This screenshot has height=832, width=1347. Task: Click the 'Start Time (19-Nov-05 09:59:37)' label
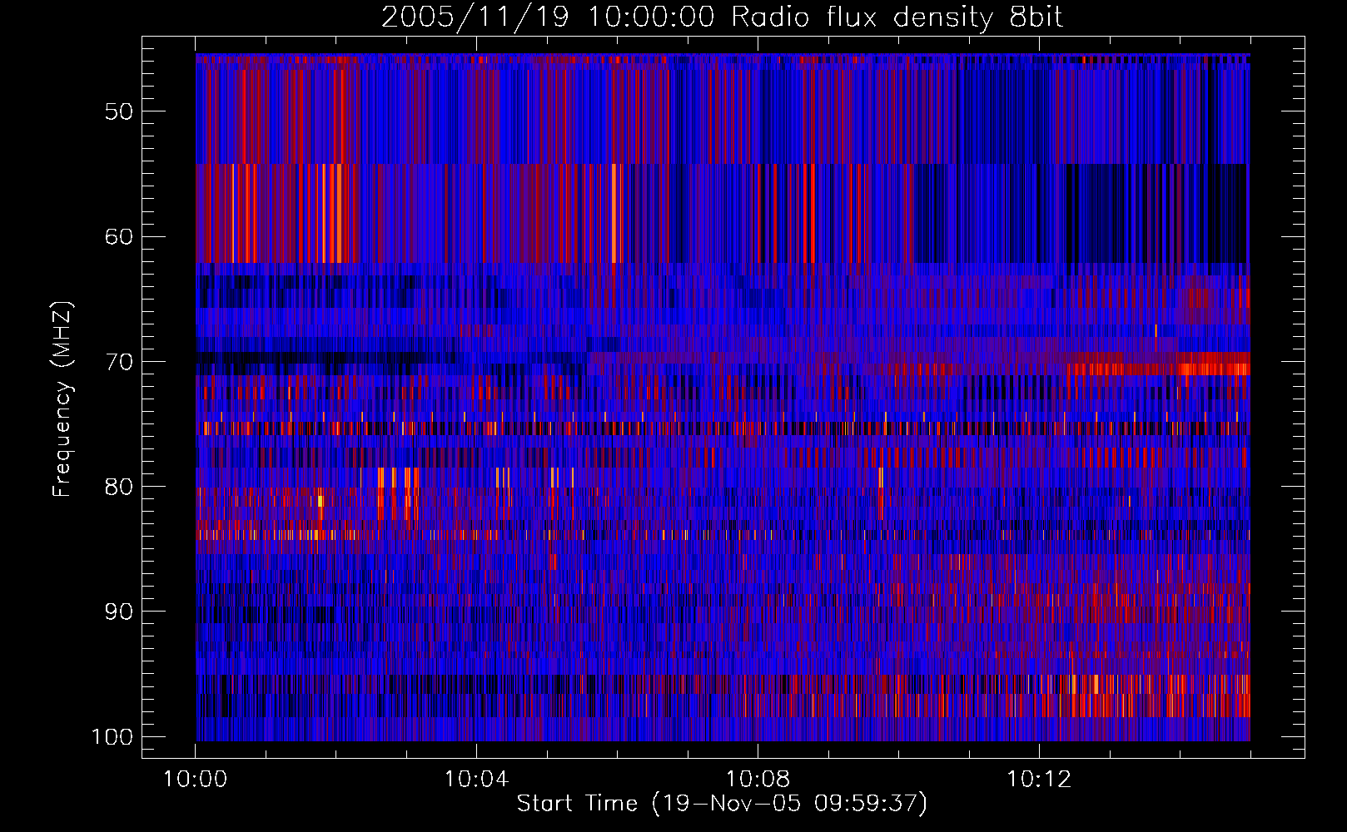722,804
